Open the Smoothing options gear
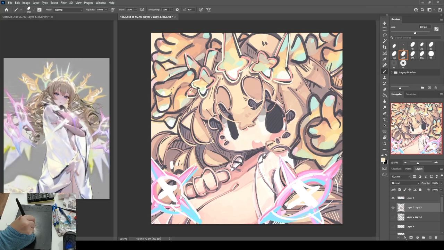The image size is (444, 250). (177, 10)
